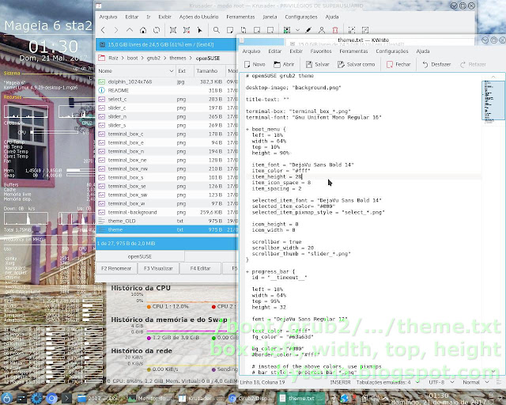Open dropdown arrow next to green terminal icon
The height and width of the screenshot is (405, 506).
pyautogui.click(x=297, y=30)
